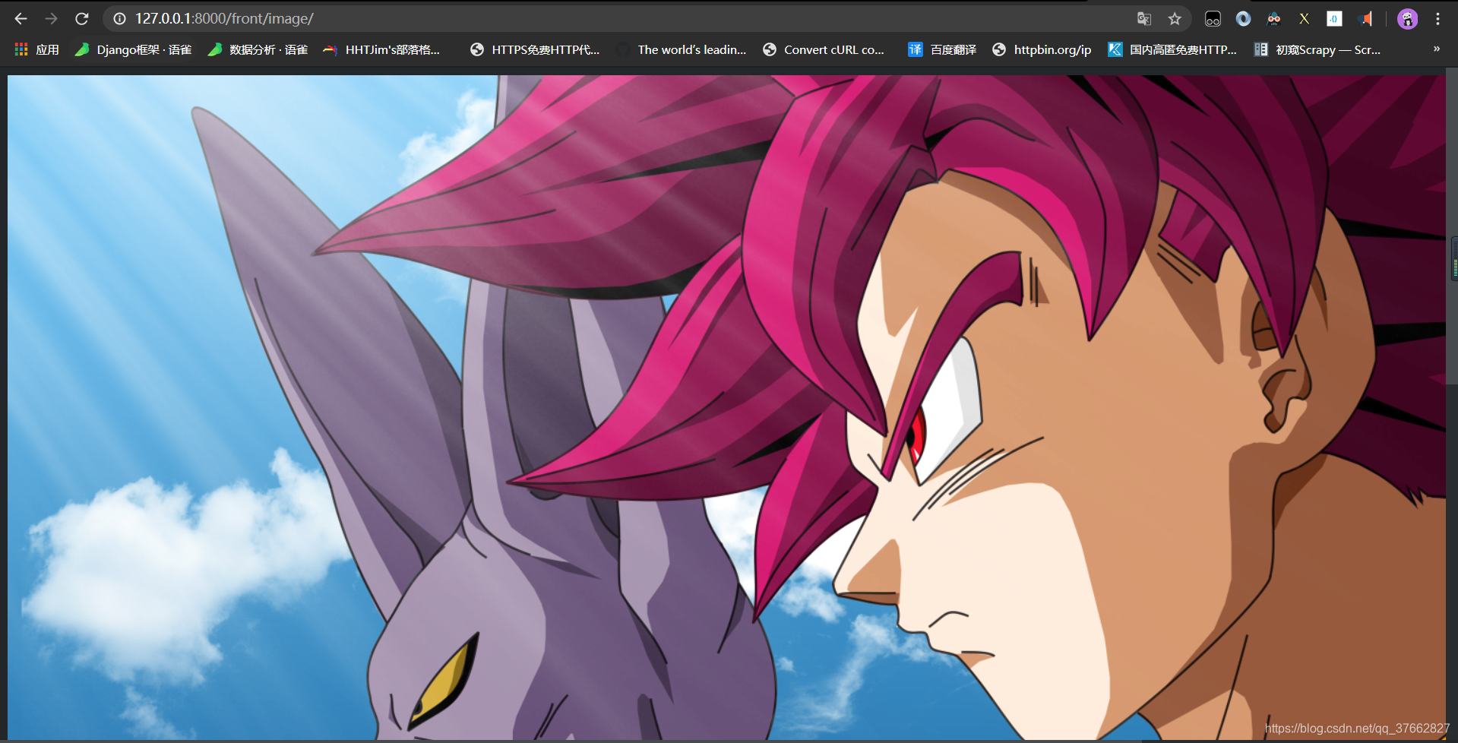
Task: Open the HTTPS免费HTTP代 bookmark
Action: [535, 49]
